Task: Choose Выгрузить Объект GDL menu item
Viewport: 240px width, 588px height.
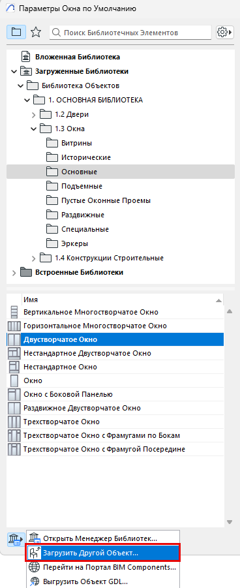Action: 103,581
